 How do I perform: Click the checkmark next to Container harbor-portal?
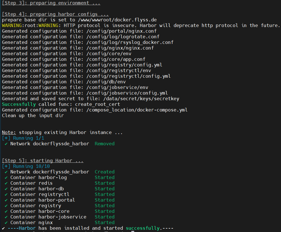6,200
